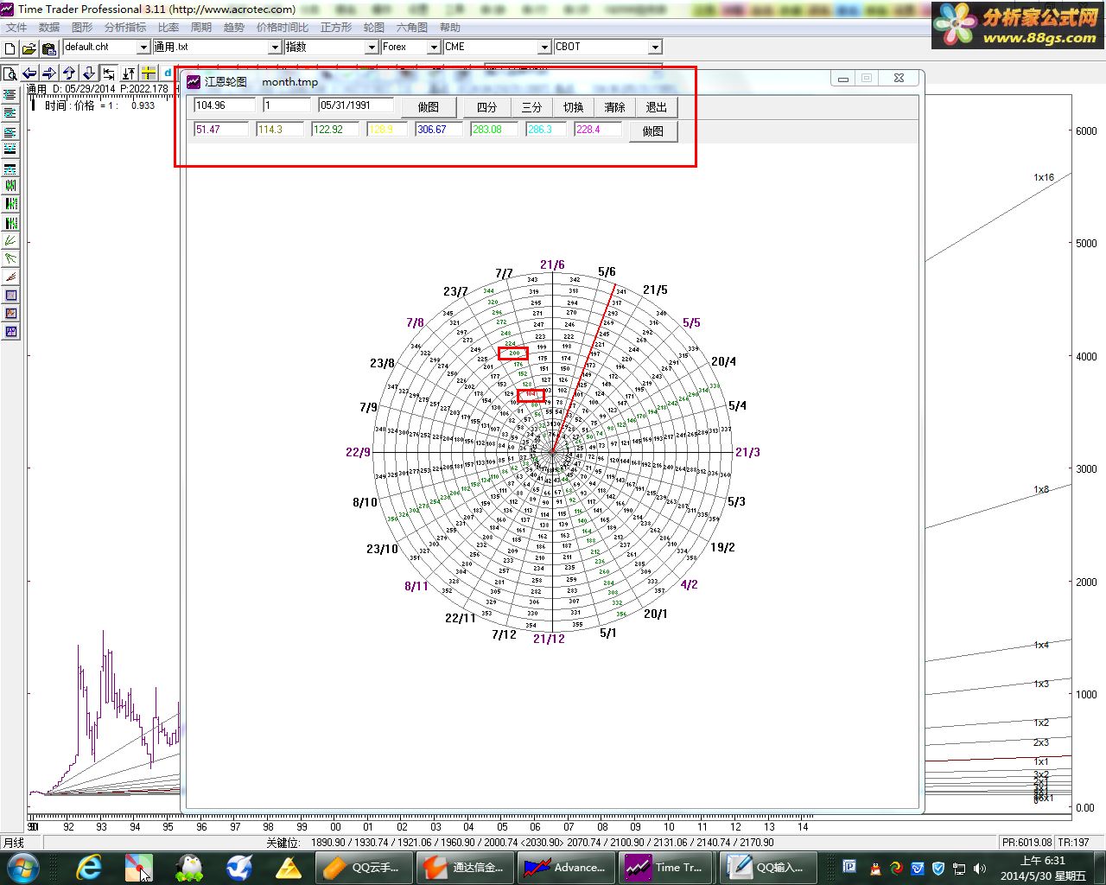Click the blue bird taskbar icon
This screenshot has height=885, width=1106.
tap(238, 867)
